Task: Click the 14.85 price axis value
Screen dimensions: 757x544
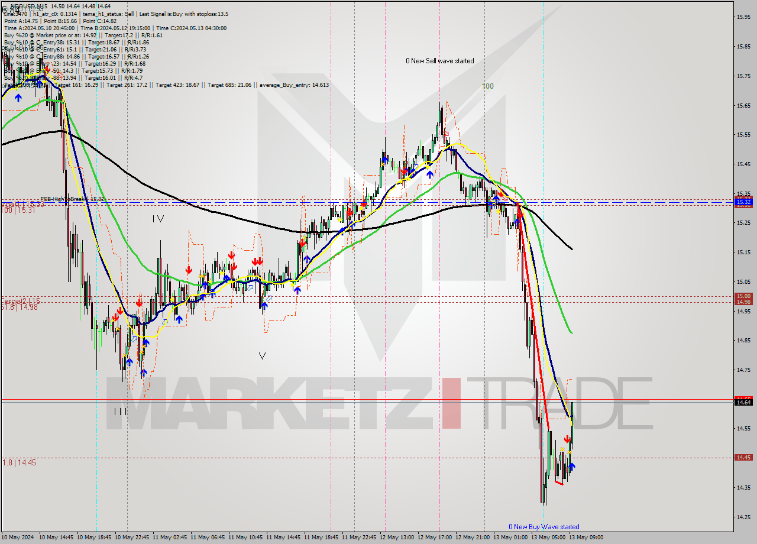Action: (x=743, y=340)
